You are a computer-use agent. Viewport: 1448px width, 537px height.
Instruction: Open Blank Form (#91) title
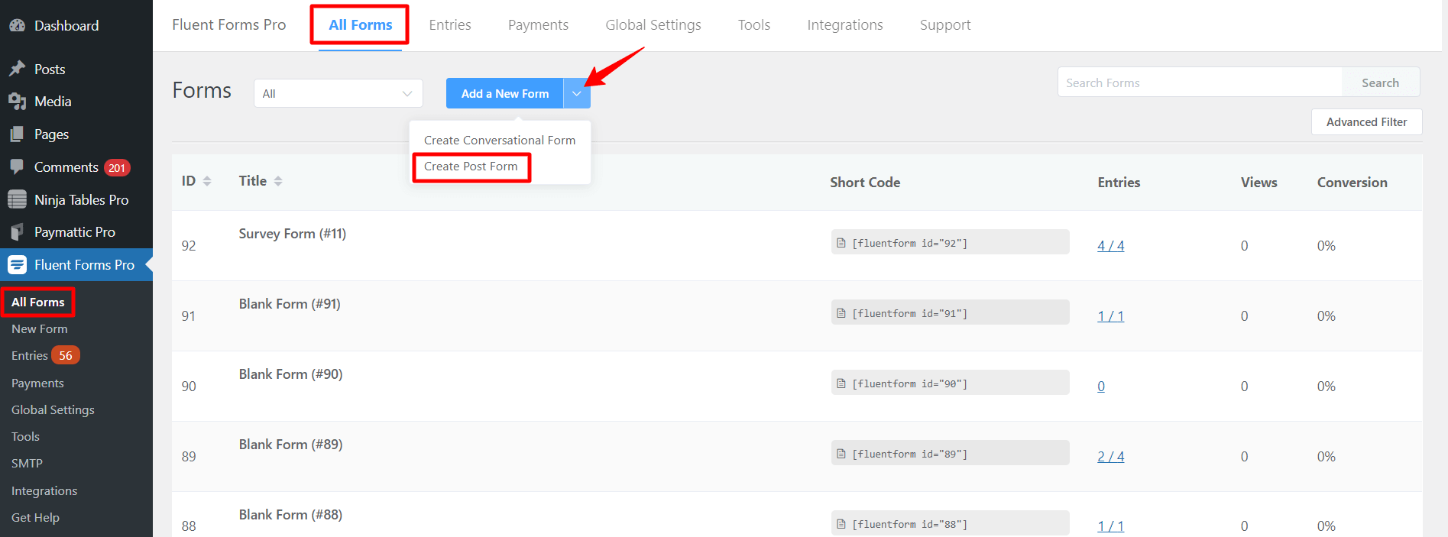click(290, 304)
